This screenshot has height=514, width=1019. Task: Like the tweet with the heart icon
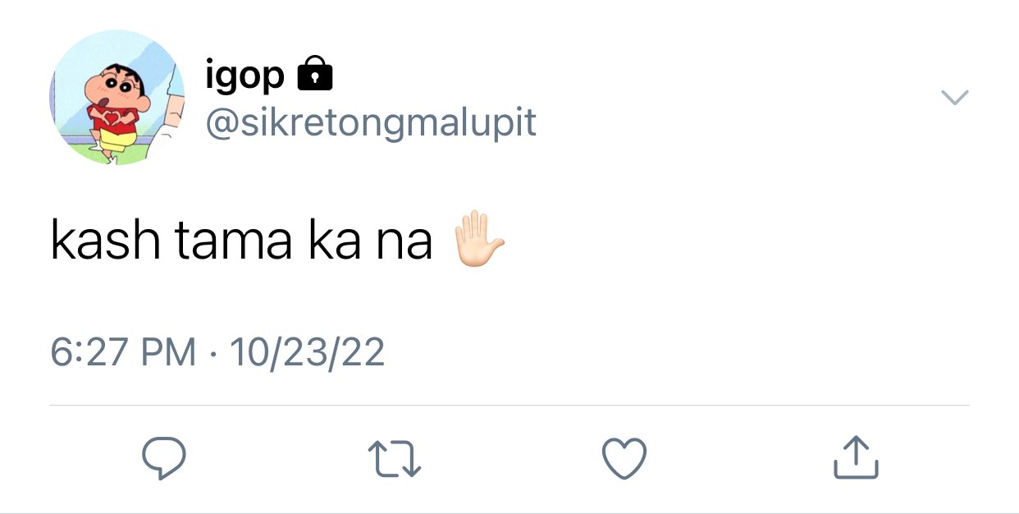[x=624, y=458]
